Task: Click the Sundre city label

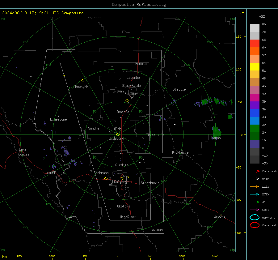Action: tap(94, 128)
